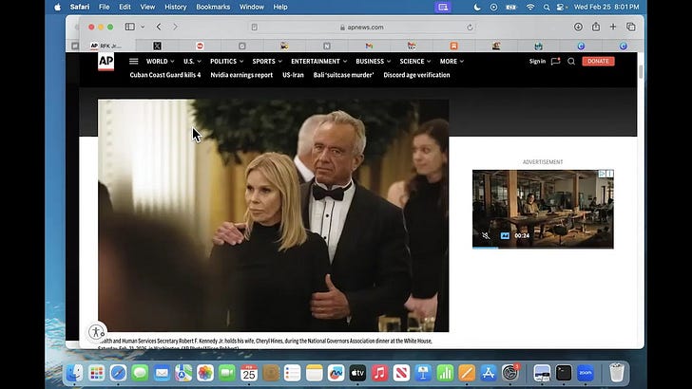Open Music from the Dock
The height and width of the screenshot is (389, 692).
pos(379,373)
